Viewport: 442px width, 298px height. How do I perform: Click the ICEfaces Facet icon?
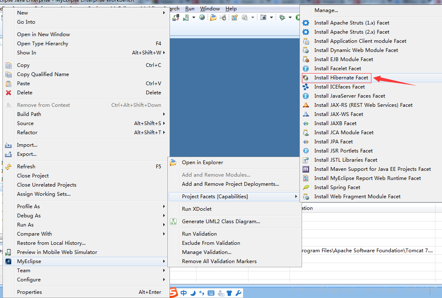tap(306, 87)
